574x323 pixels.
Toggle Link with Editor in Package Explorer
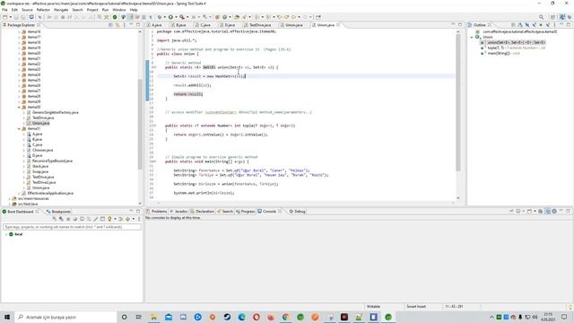(117, 25)
